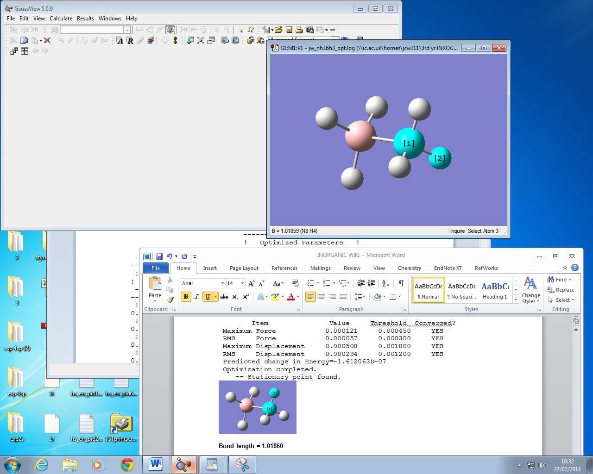Click the Replace button in Word Editing group
Viewport: 593px width, 474px height.
[561, 290]
